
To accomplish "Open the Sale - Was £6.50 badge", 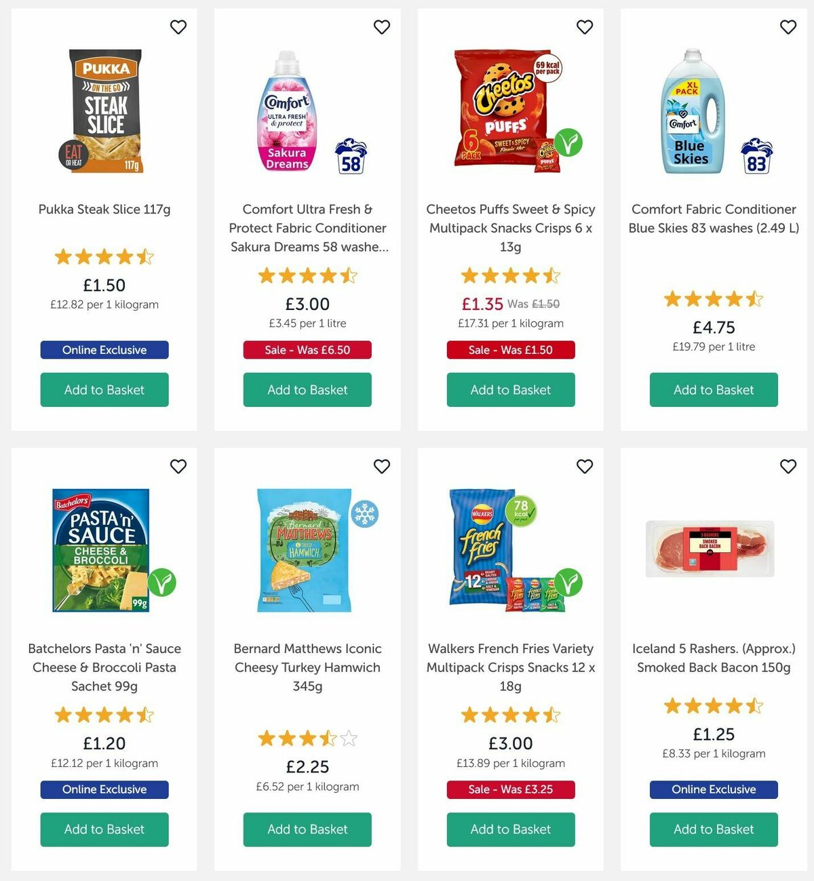I will pyautogui.click(x=307, y=350).
